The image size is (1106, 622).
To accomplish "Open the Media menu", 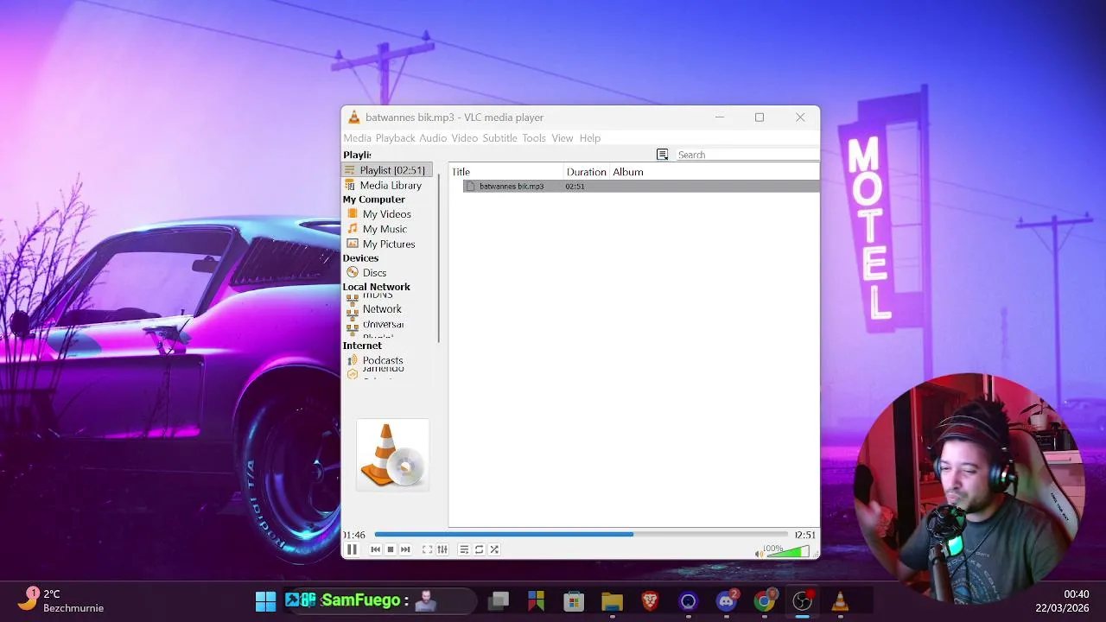I will tap(357, 138).
